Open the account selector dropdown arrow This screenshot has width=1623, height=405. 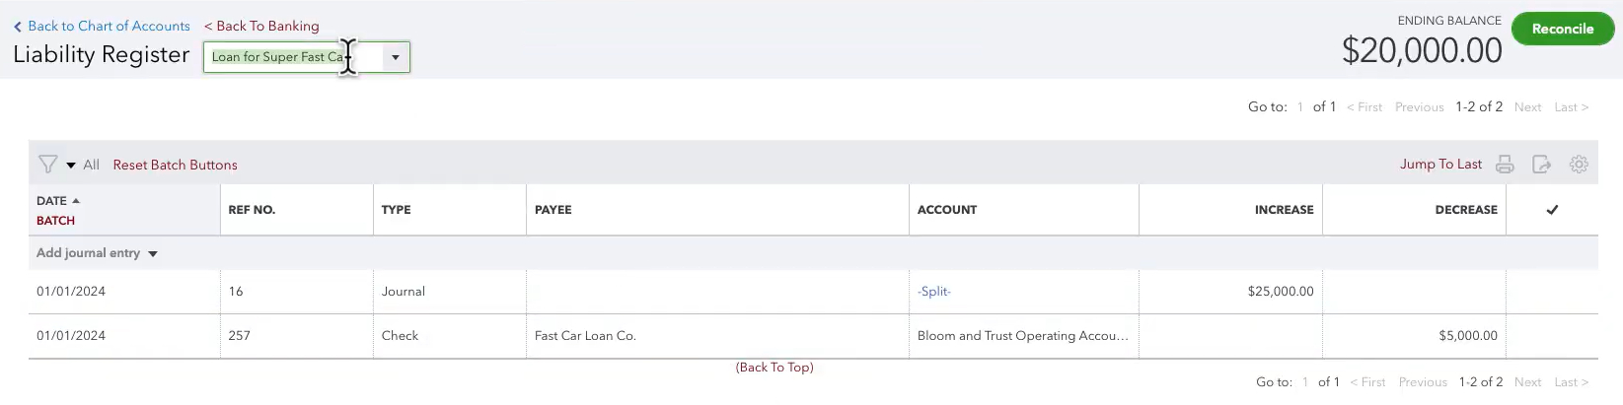pos(396,57)
